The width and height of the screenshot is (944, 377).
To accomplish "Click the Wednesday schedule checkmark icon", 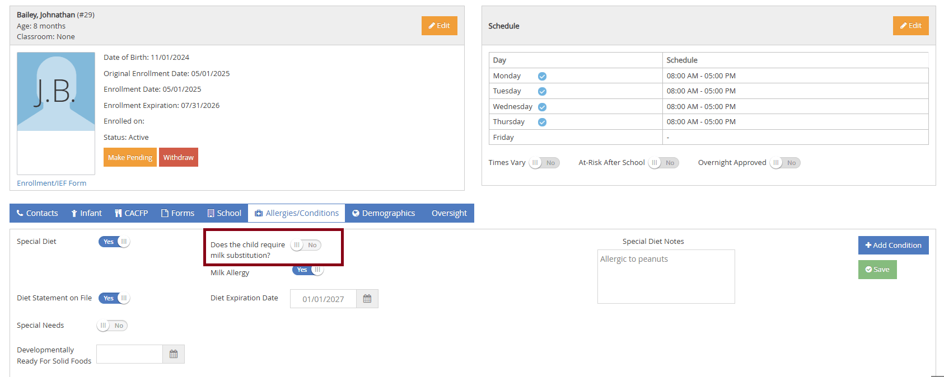I will (x=542, y=107).
